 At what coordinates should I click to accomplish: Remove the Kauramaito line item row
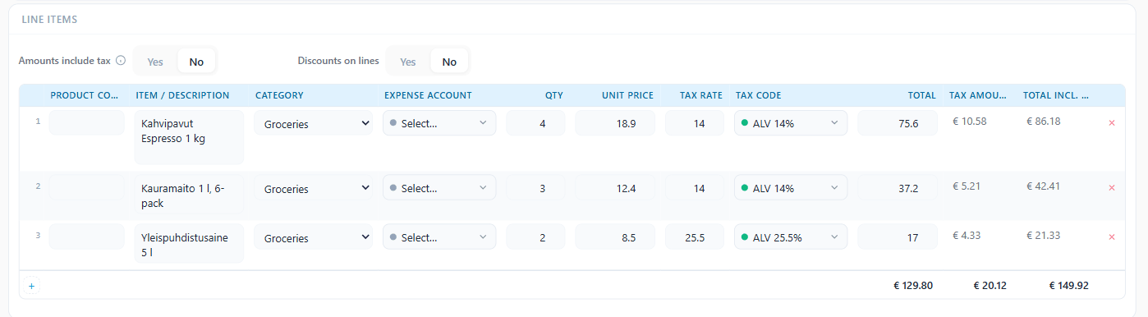point(1112,187)
